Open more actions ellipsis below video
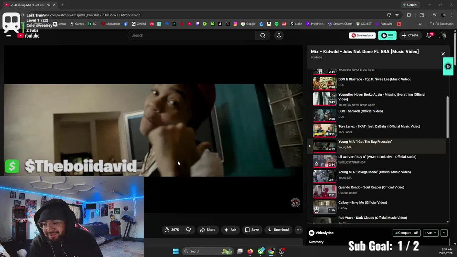The image size is (457, 257). coord(299,230)
